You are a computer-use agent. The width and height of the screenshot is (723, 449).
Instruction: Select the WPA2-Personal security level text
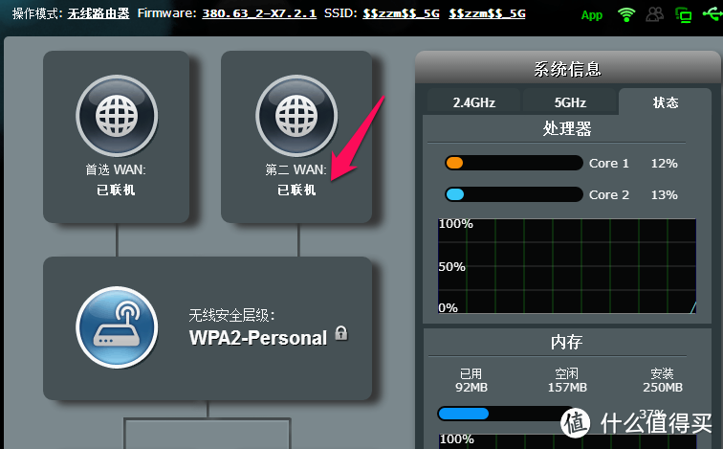pyautogui.click(x=258, y=336)
